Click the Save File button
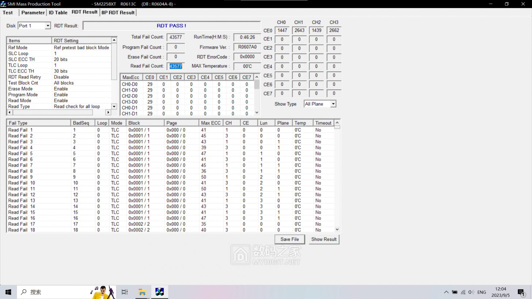This screenshot has height=299, width=532. pos(290,239)
